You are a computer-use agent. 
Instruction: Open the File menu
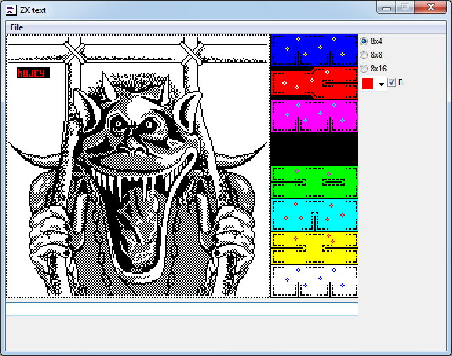[x=17, y=27]
